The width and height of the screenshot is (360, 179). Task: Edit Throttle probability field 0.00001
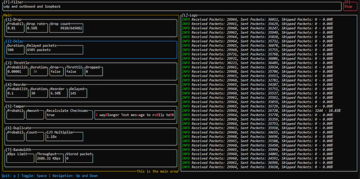pos(18,71)
